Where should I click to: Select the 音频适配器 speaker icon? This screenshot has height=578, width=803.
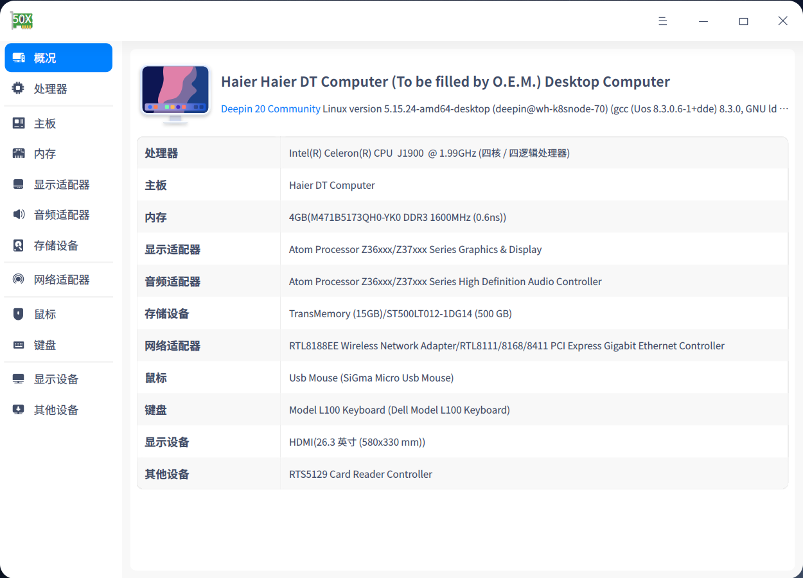(x=18, y=215)
